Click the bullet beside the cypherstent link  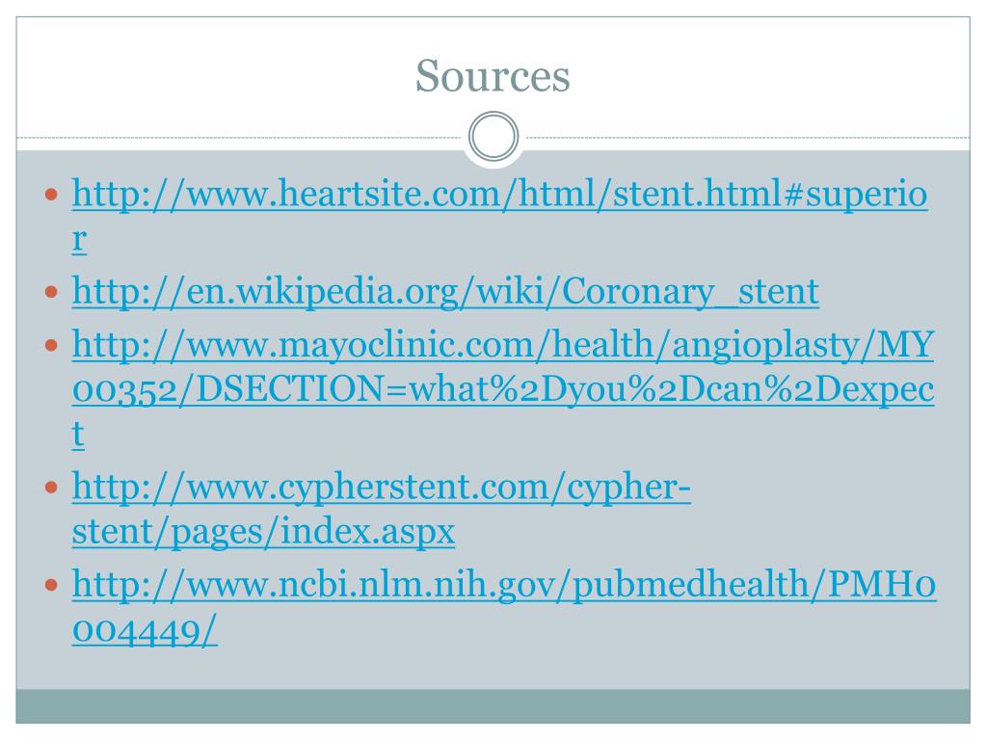[x=52, y=488]
